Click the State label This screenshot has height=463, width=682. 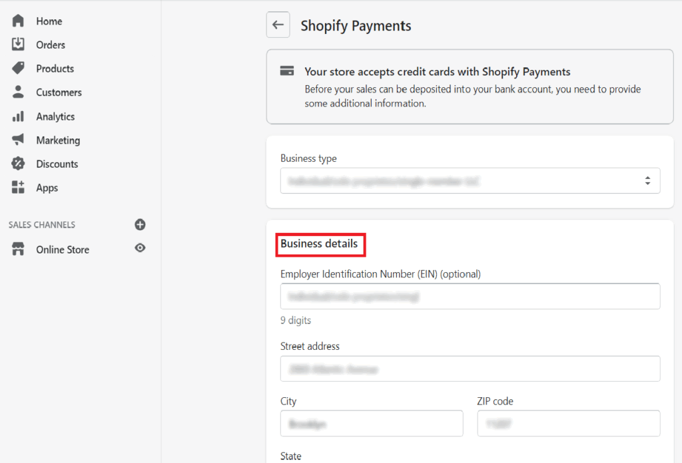pyautogui.click(x=290, y=456)
